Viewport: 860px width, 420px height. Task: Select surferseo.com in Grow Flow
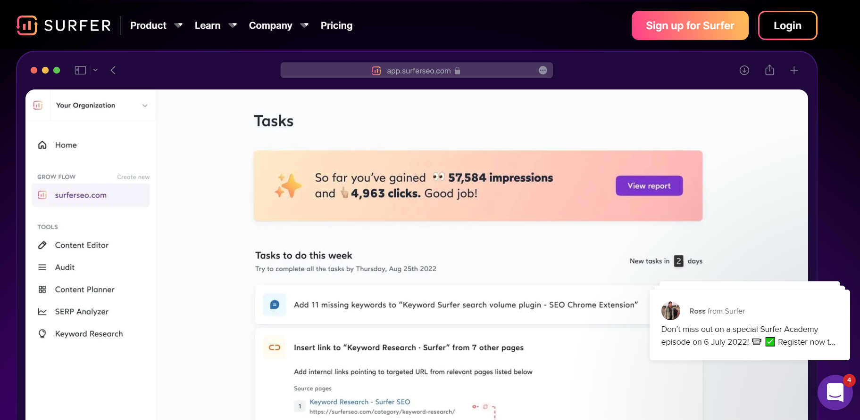91,195
